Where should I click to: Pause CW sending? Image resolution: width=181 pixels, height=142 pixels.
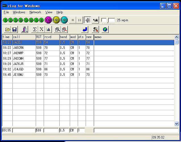click(79, 20)
